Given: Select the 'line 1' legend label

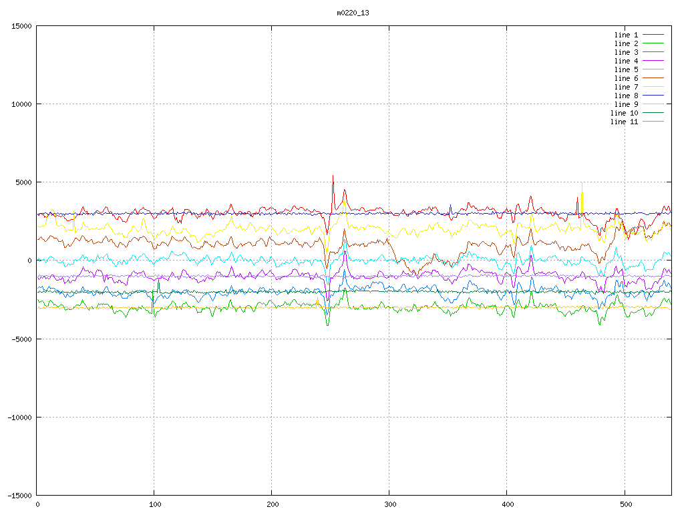Looking at the screenshot, I should (626, 35).
